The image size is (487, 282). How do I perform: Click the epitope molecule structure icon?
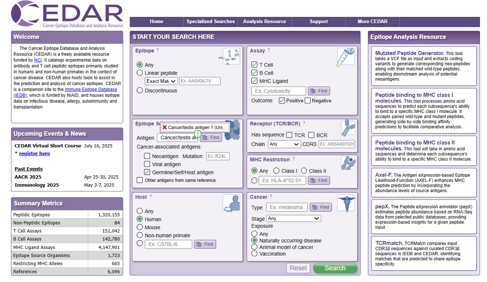click(231, 57)
